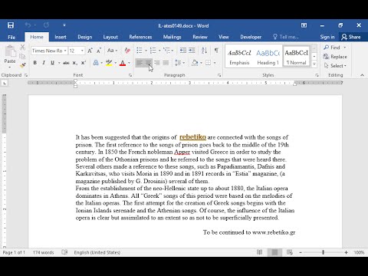Clear all formatting from selection

point(127,51)
